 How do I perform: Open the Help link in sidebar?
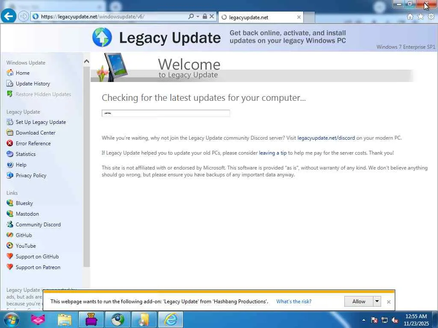coord(21,165)
